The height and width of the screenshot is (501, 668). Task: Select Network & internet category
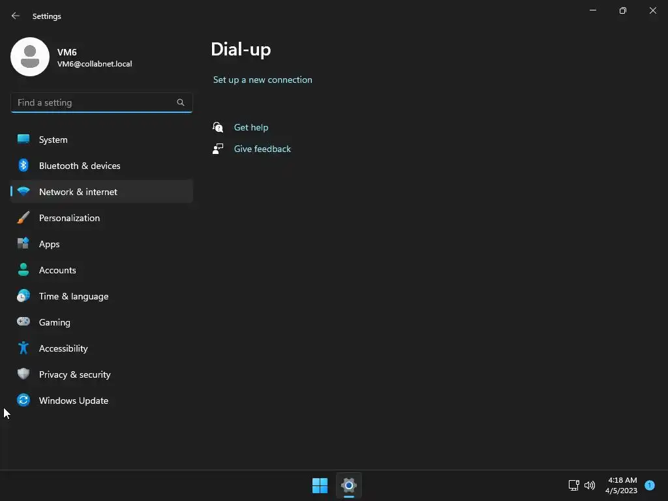pyautogui.click(x=101, y=192)
